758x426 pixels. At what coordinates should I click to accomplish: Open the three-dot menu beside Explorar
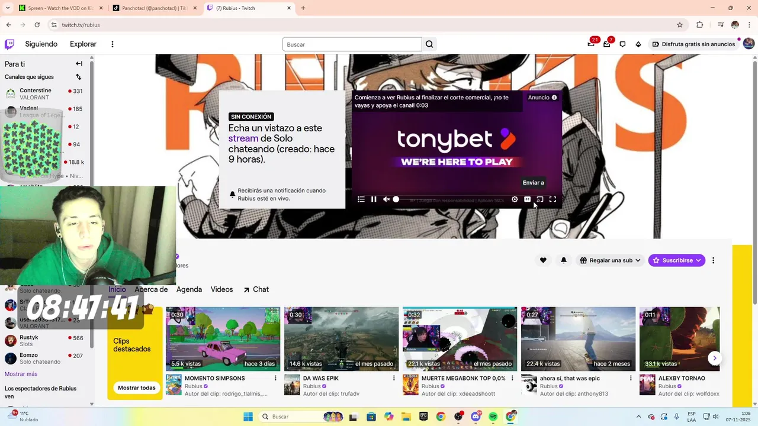point(113,44)
